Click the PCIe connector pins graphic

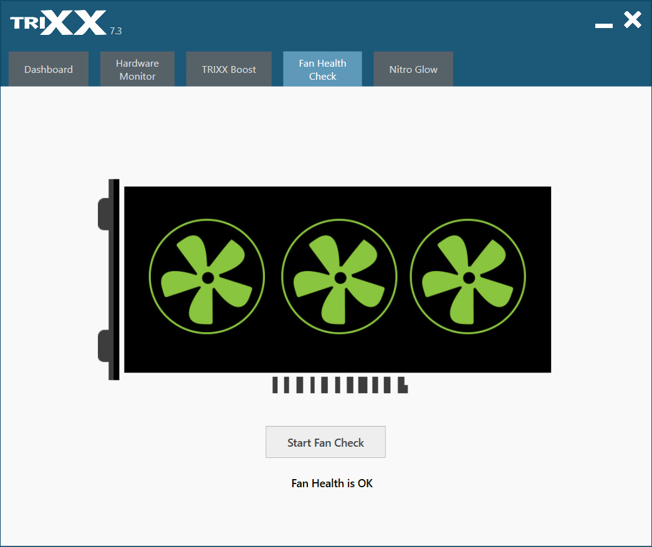click(340, 385)
